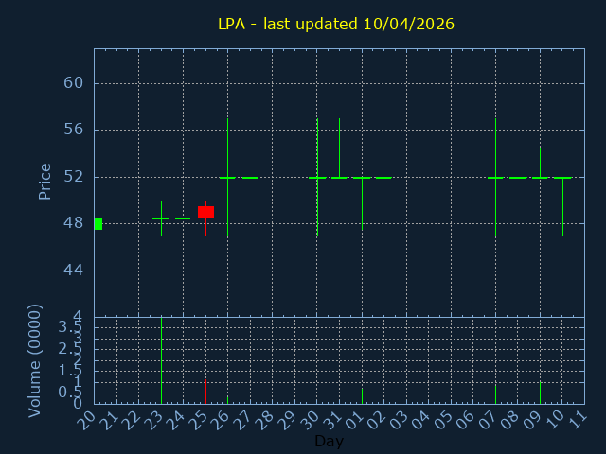This screenshot has width=606, height=454.
Task: Click the chart title LPA last updated
Action: point(336,24)
